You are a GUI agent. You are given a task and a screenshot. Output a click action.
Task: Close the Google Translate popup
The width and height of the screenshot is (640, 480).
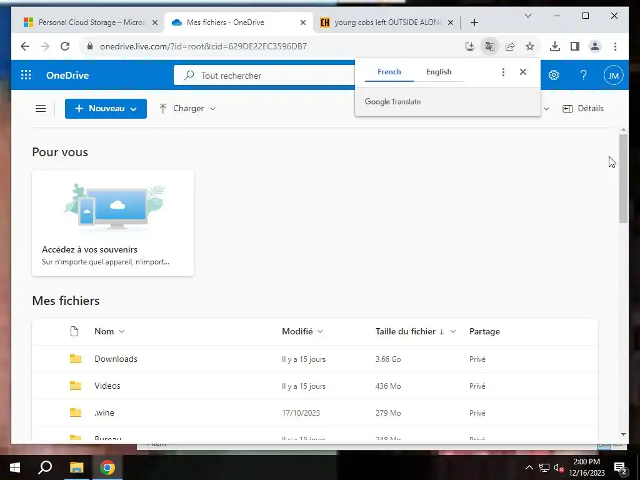tap(523, 72)
